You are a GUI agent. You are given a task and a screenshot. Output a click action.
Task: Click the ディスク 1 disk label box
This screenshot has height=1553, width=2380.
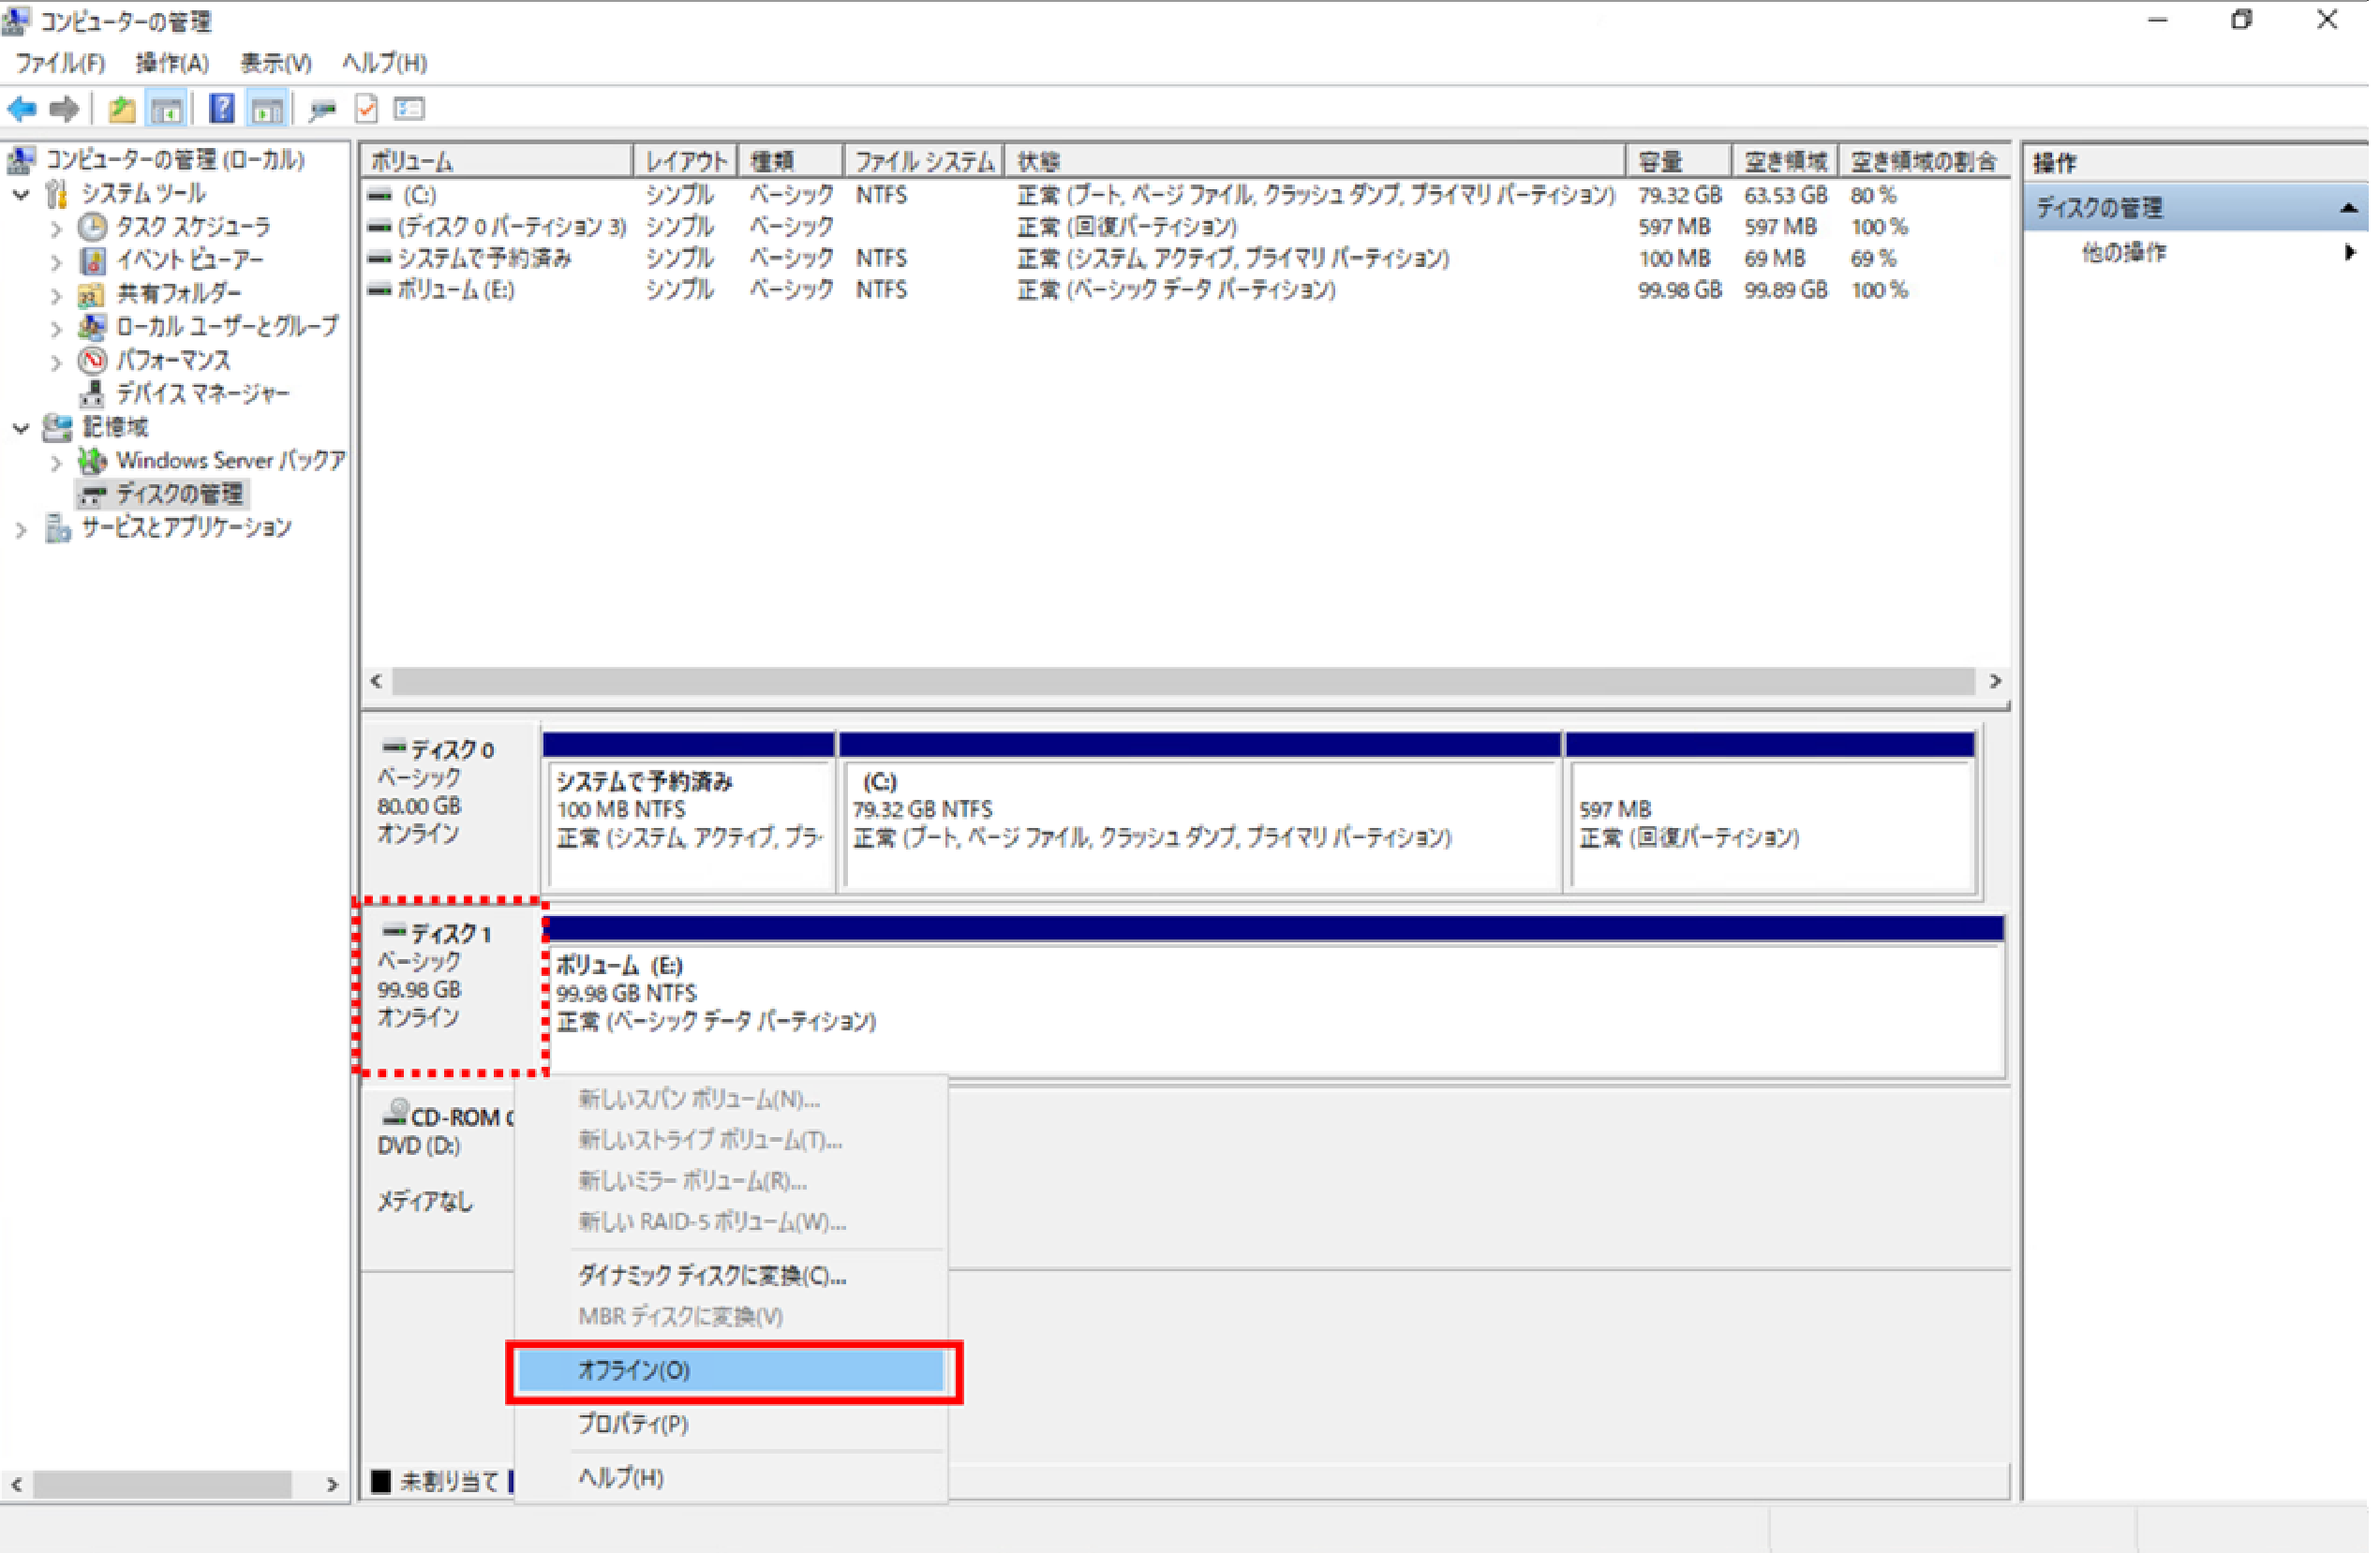pos(450,986)
